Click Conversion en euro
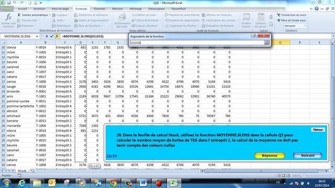 (292, 15)
